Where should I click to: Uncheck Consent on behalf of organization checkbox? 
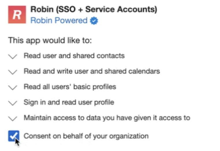(x=14, y=136)
